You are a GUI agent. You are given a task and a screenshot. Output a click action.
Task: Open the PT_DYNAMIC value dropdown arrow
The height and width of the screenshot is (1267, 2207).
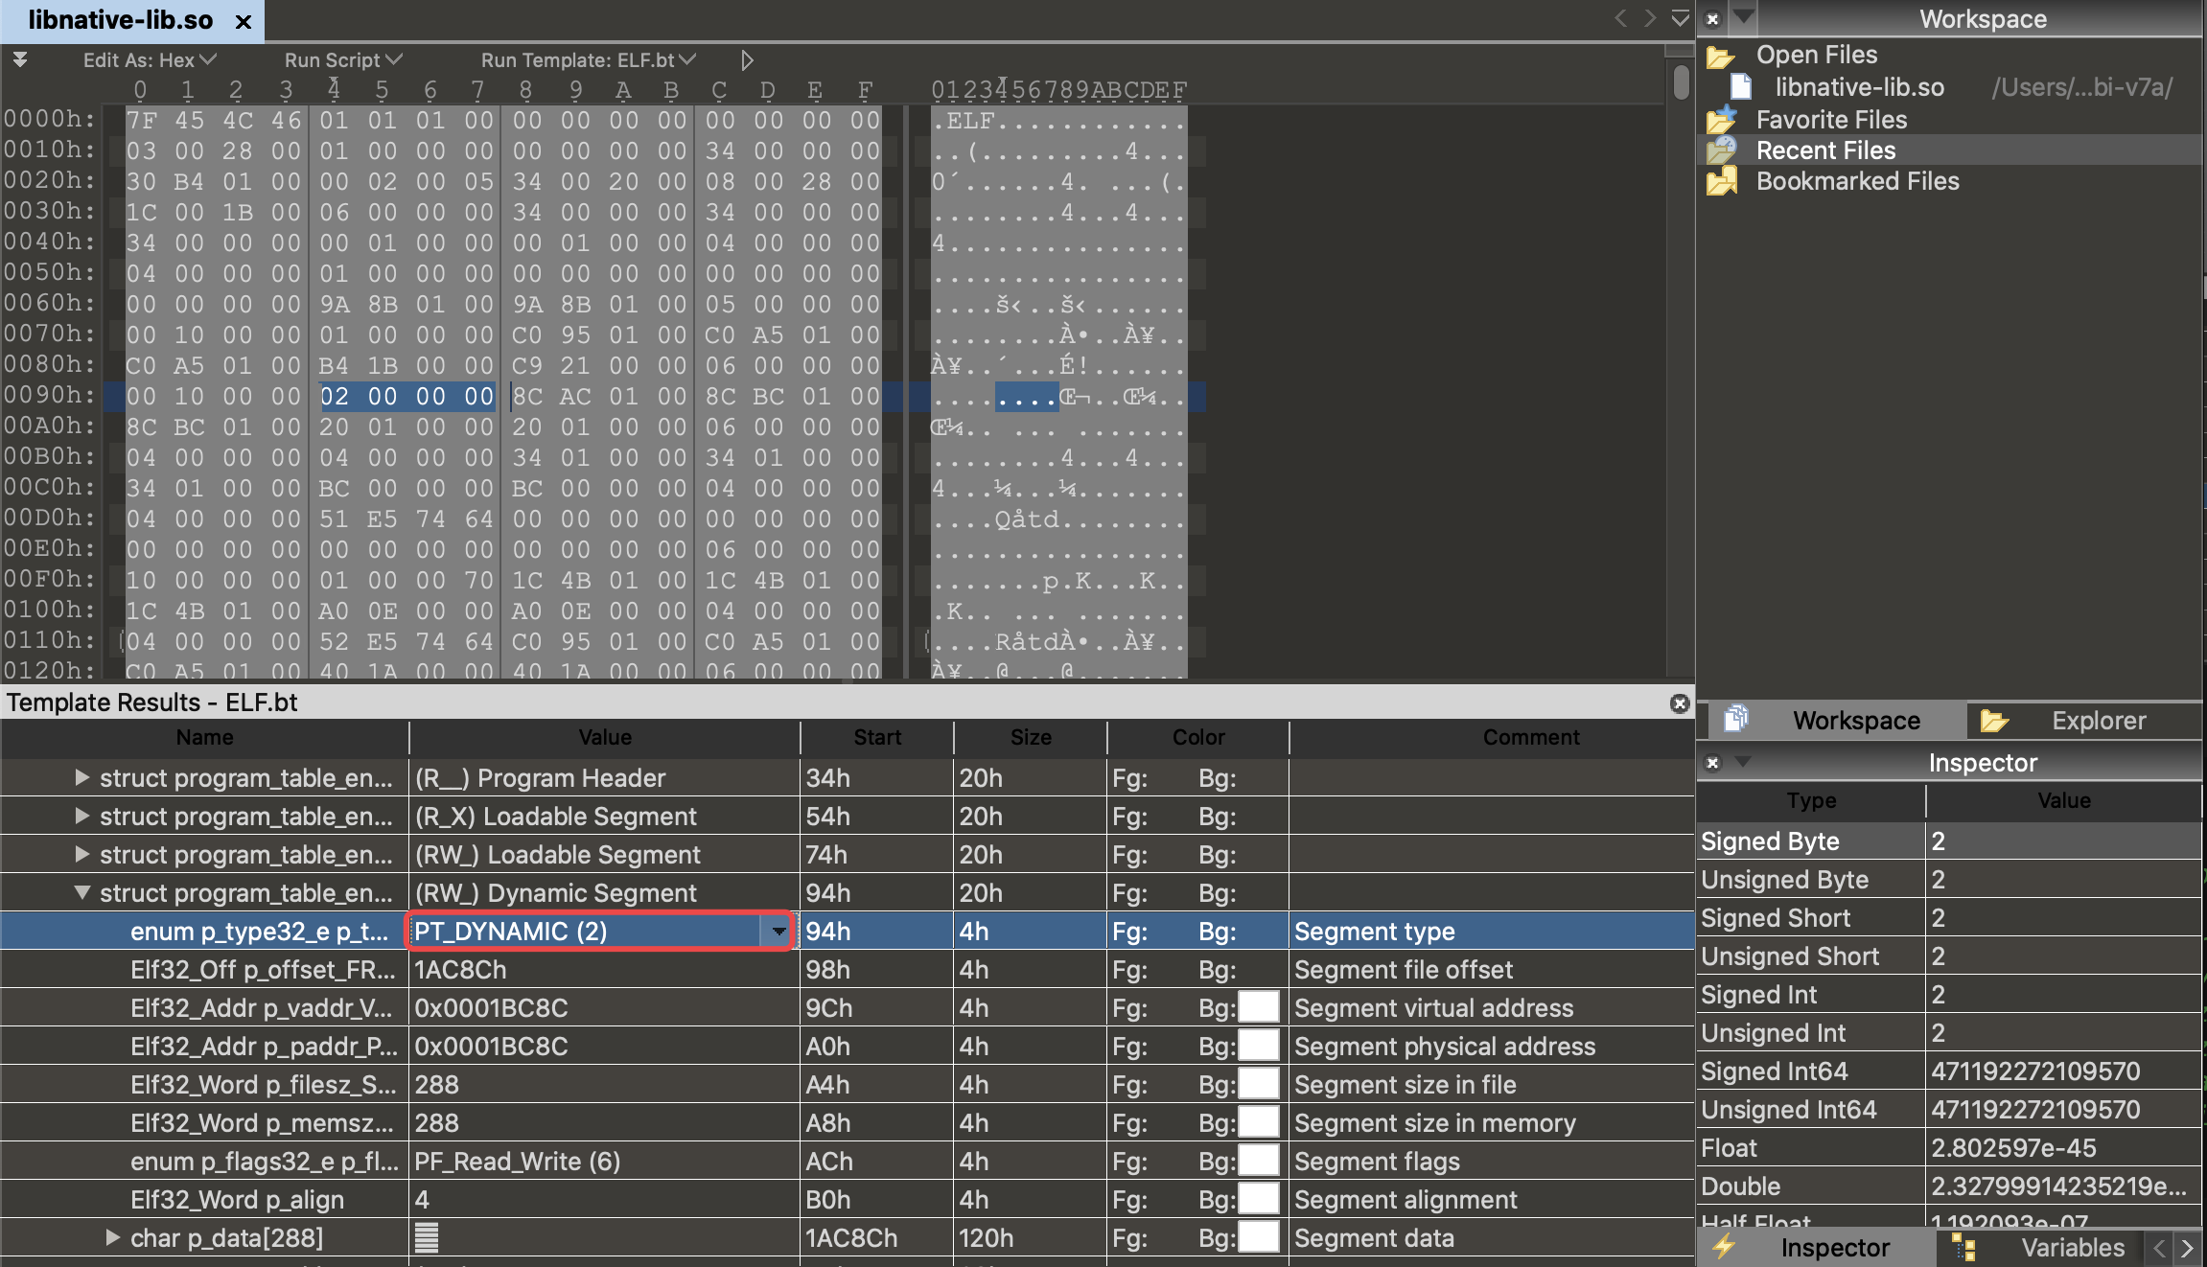(778, 932)
